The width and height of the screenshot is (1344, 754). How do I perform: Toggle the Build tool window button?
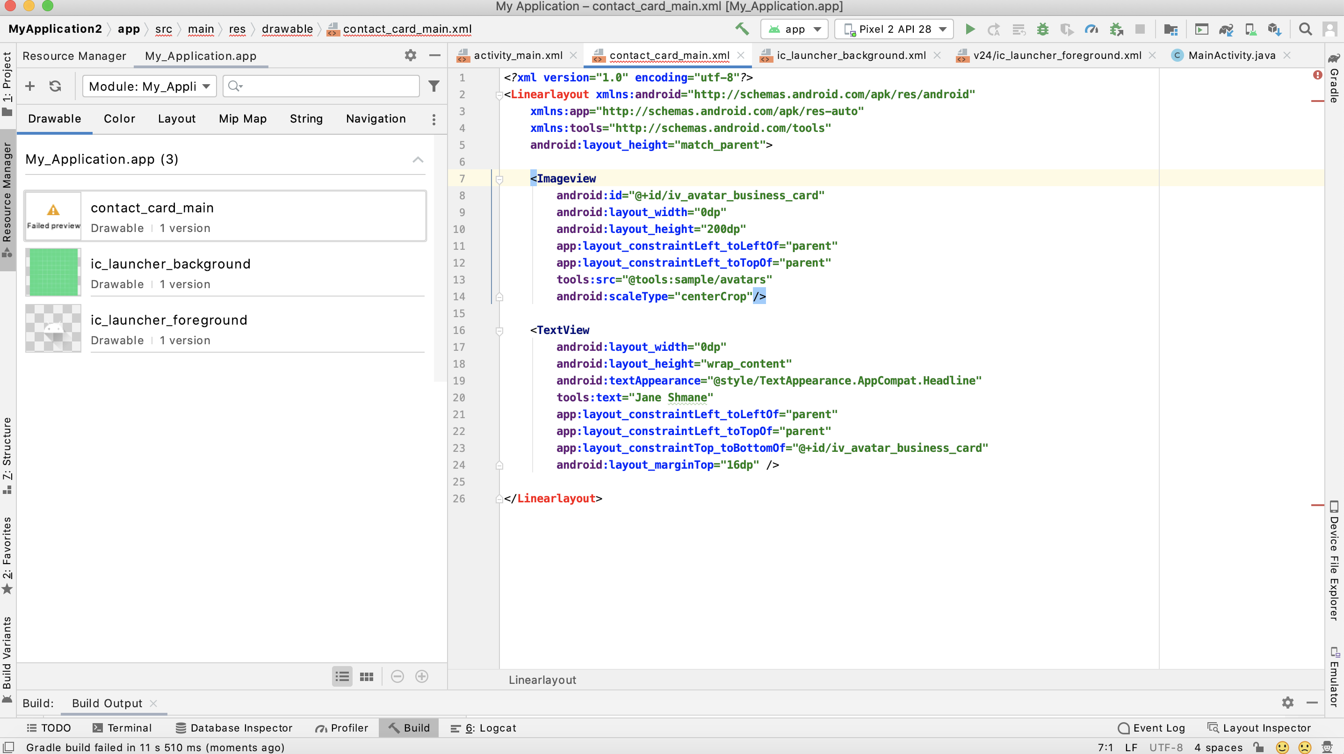(x=409, y=728)
